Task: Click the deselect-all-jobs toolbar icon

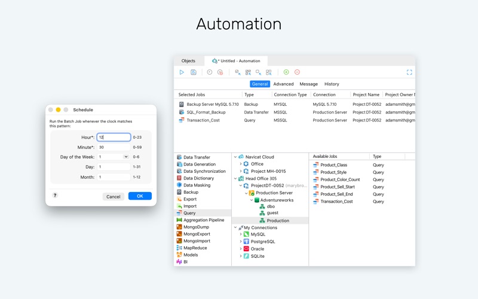Action: click(268, 72)
